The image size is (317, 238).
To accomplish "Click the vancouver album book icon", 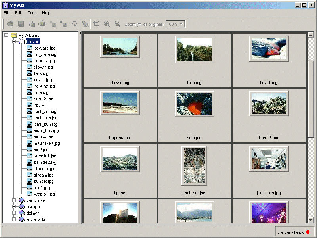I will click(22, 200).
